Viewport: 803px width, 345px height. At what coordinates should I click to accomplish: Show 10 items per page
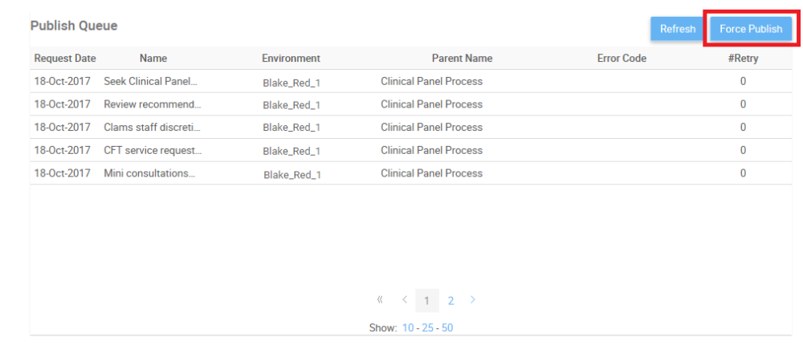point(408,327)
